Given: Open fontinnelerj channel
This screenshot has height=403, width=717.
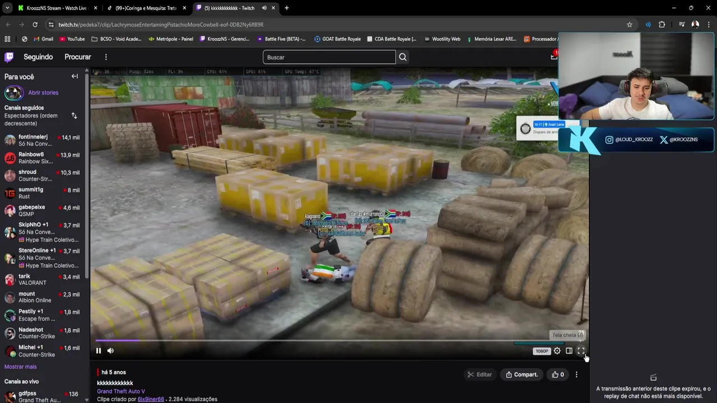Looking at the screenshot, I should pos(43,140).
